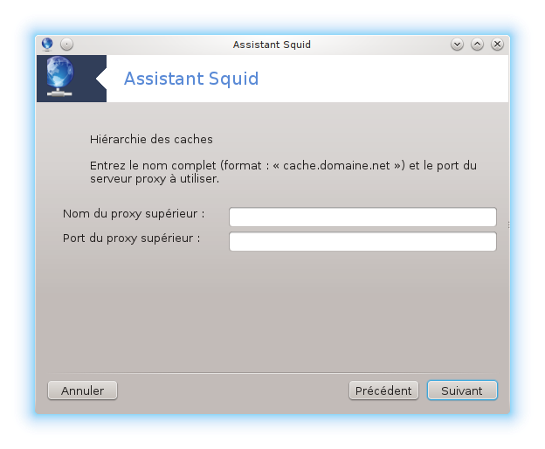Viewport: 545px width, 449px height.
Task: Click the globe window menu icon in title bar
Action: [x=47, y=45]
